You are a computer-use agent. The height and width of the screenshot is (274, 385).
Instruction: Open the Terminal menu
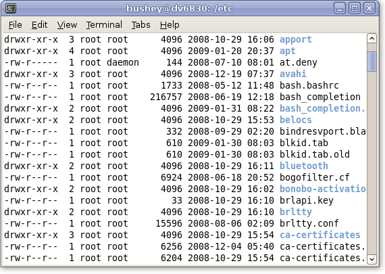104,25
